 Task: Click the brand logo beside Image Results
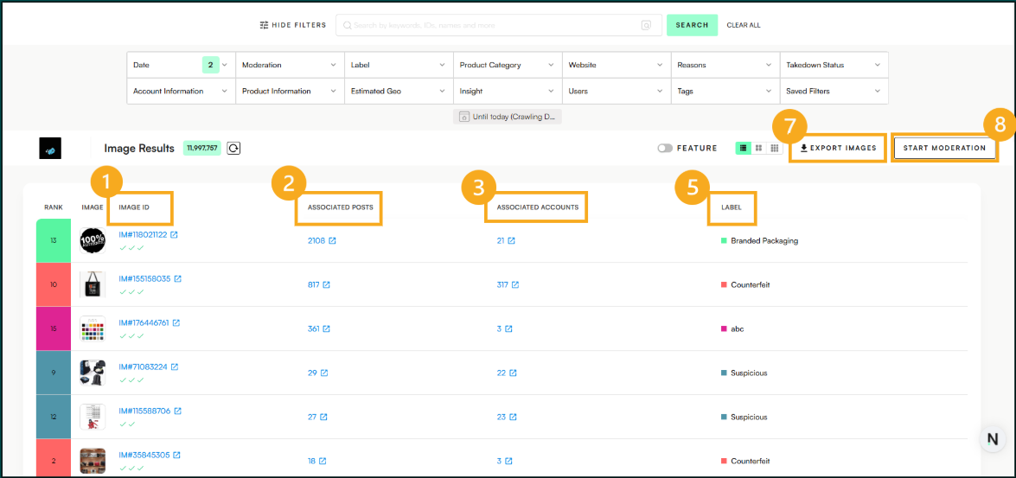50,149
